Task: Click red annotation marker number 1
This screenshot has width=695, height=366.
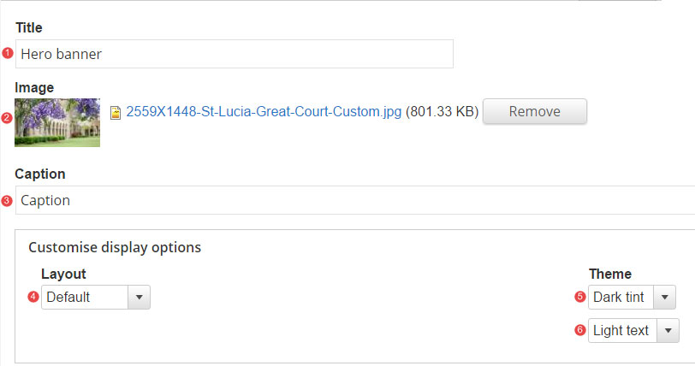Action: [8, 53]
